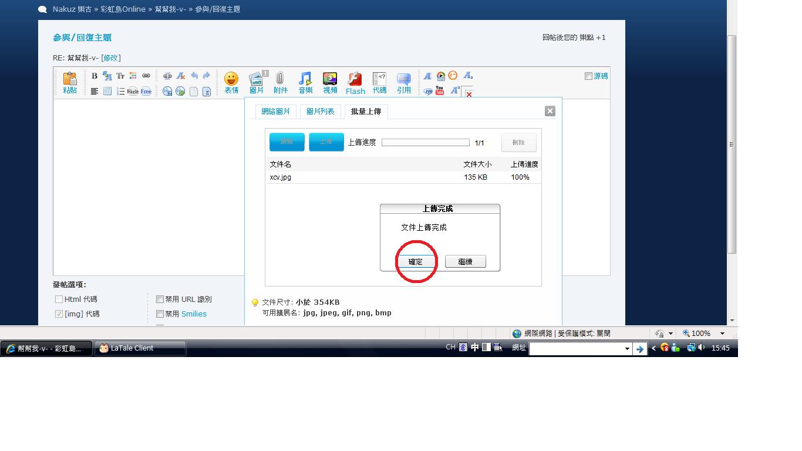The height and width of the screenshot is (451, 802).
Task: Click the 刪除 delete button
Action: [518, 143]
